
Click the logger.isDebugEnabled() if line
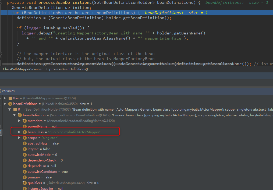[x=53, y=28]
